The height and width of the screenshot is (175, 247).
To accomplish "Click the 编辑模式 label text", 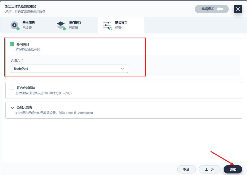I will (x=208, y=9).
